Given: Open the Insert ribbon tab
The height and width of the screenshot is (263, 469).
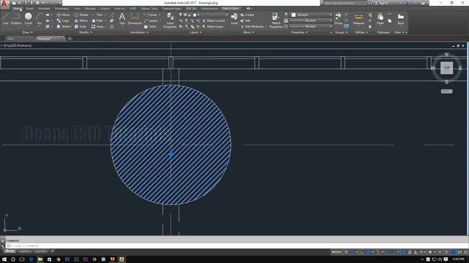Looking at the screenshot, I should (30, 9).
